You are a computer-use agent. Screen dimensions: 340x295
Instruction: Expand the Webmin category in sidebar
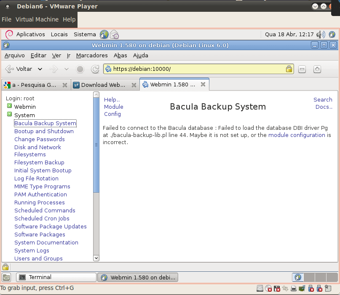click(9, 106)
